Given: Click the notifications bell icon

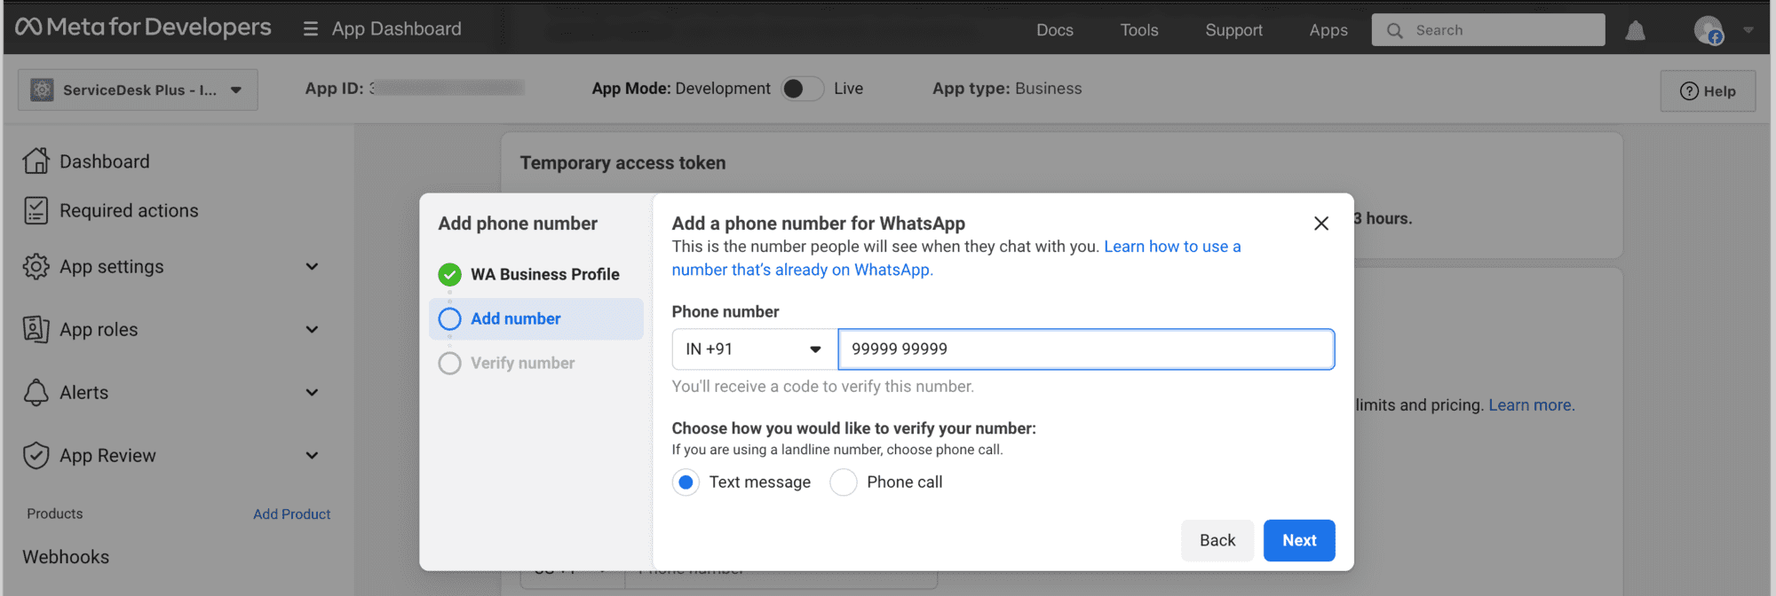Looking at the screenshot, I should pos(1635,31).
